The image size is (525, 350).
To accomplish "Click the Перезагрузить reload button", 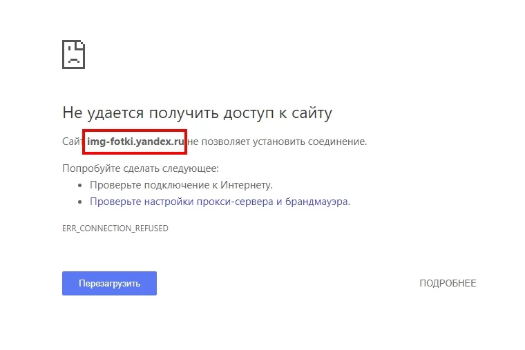I will [109, 283].
